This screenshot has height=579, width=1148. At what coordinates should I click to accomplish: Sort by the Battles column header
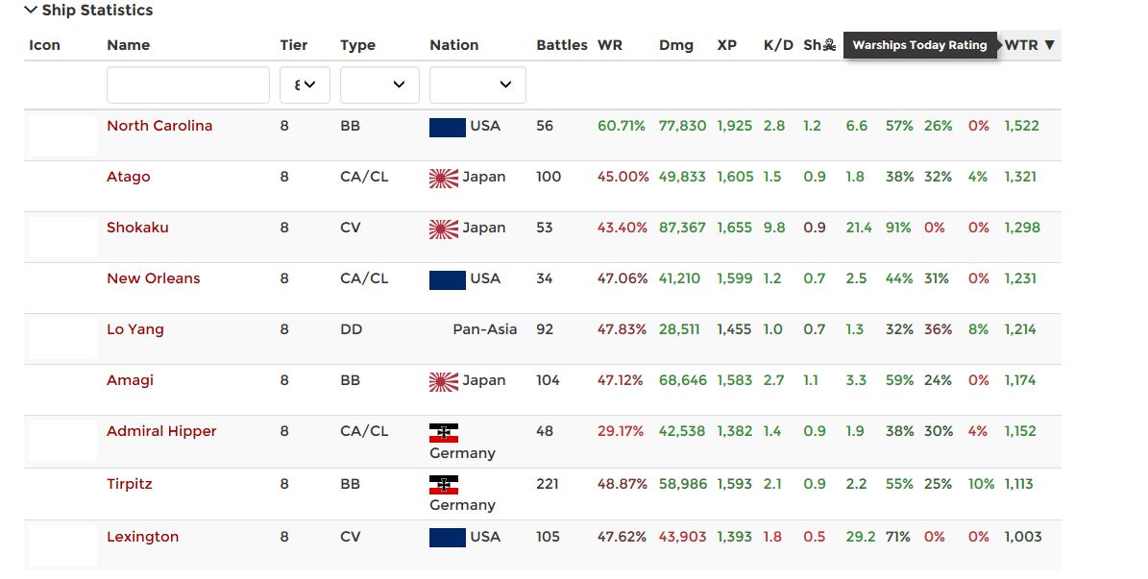click(x=561, y=45)
